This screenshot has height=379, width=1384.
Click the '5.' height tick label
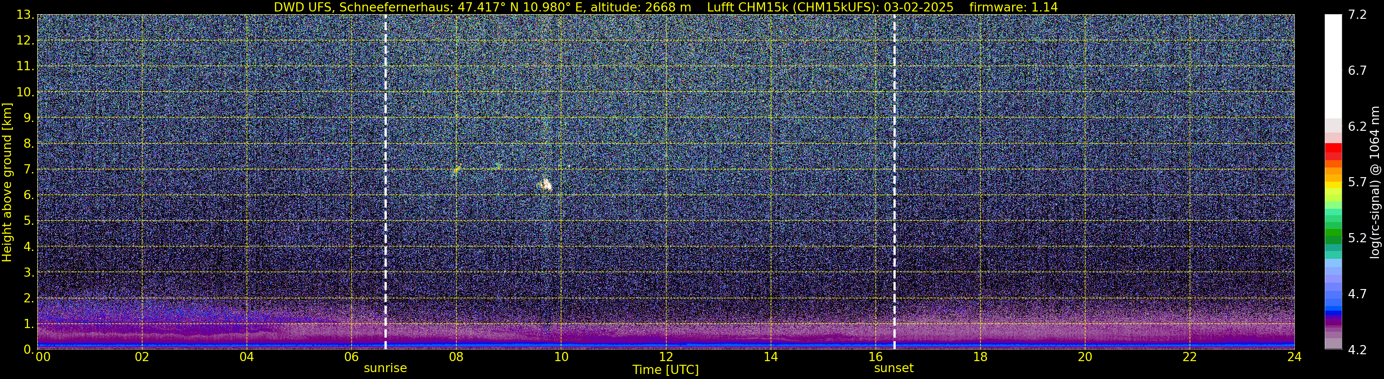point(29,221)
